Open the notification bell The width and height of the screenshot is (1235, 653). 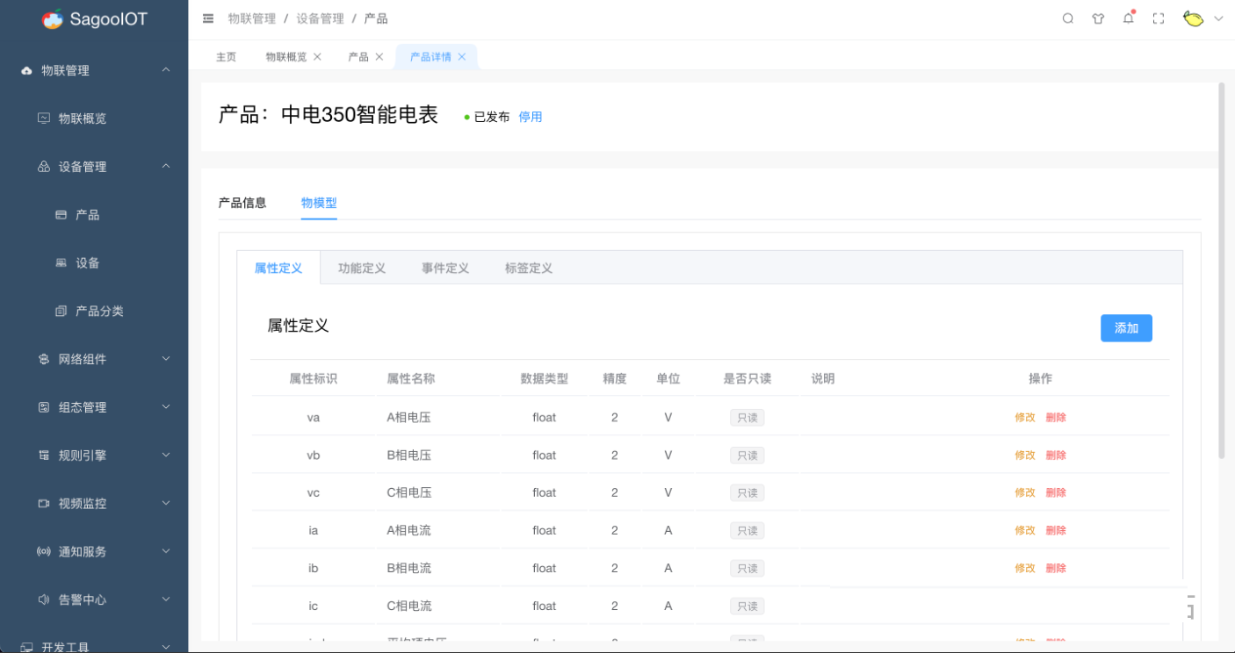[1129, 18]
